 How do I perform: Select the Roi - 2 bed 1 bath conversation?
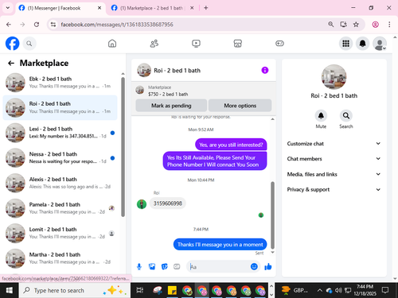(60, 107)
